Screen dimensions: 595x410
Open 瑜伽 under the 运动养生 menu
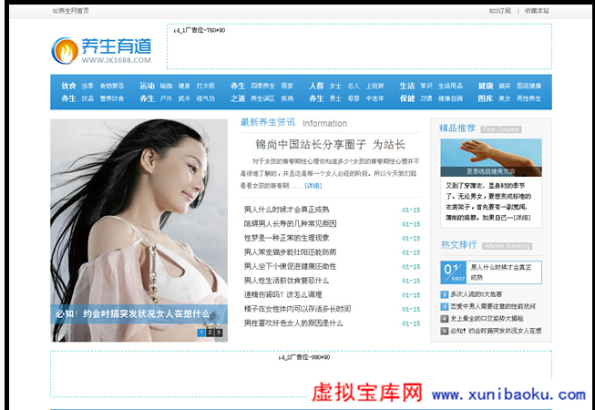[166, 86]
